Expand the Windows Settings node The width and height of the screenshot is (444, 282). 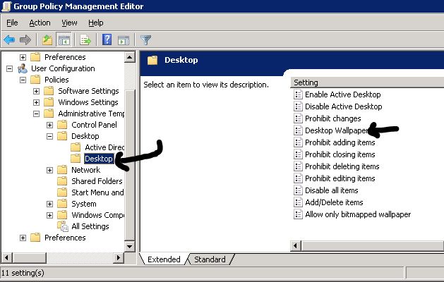(37, 102)
